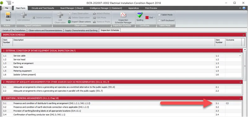
Task: Select Details of the Installation tab
Action: [14, 30]
